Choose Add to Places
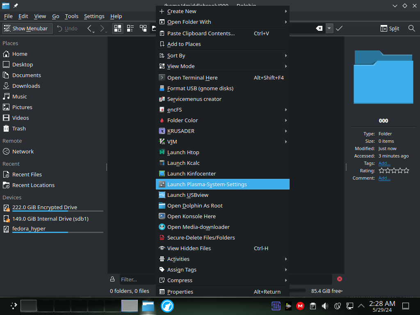The height and width of the screenshot is (315, 420). pyautogui.click(x=223, y=44)
